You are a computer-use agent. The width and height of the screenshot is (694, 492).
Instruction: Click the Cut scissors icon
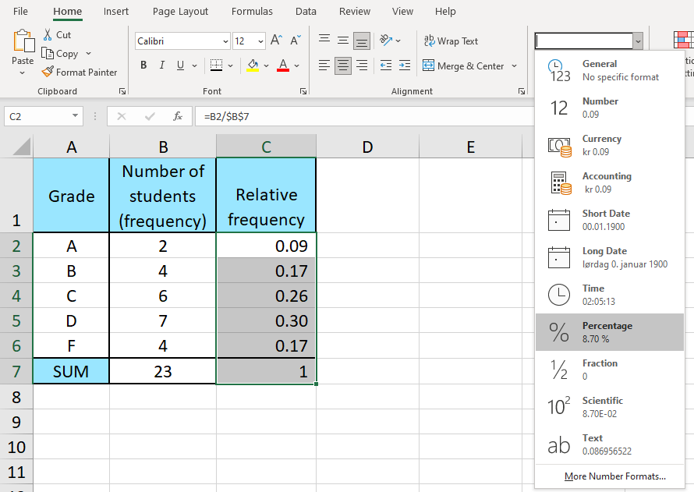tap(48, 35)
